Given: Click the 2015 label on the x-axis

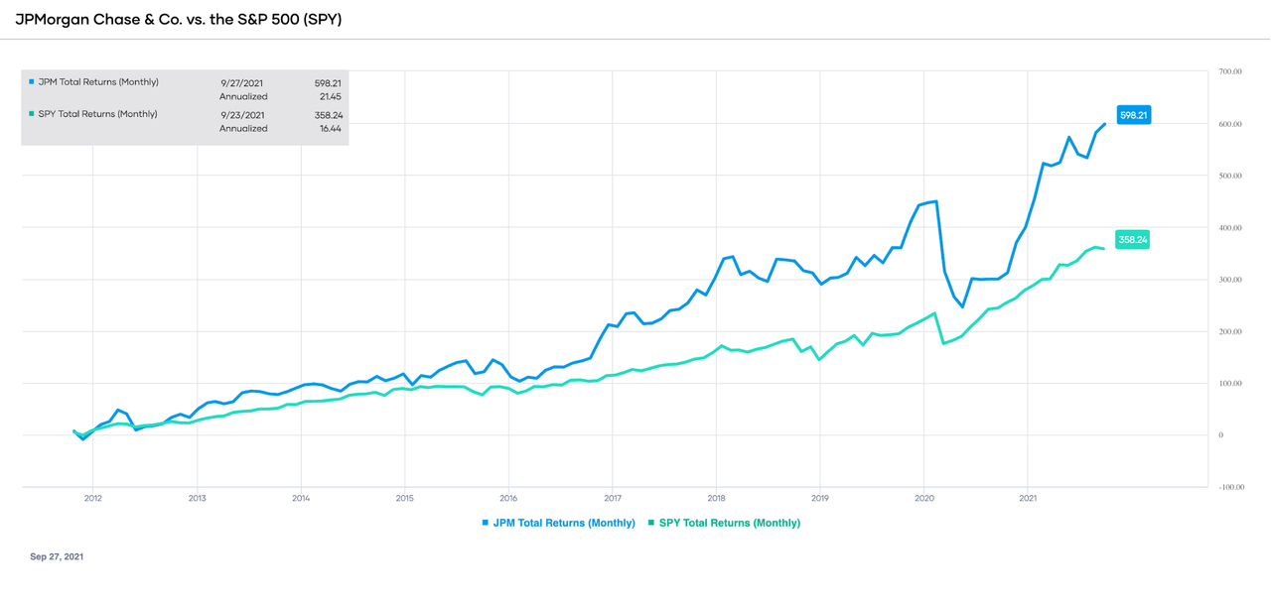Looking at the screenshot, I should point(404,499).
